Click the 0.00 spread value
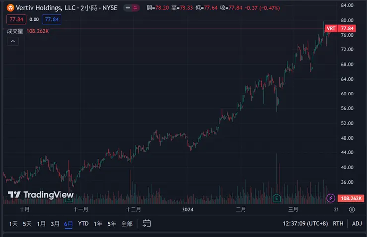This screenshot has height=237, width=367. (x=34, y=19)
